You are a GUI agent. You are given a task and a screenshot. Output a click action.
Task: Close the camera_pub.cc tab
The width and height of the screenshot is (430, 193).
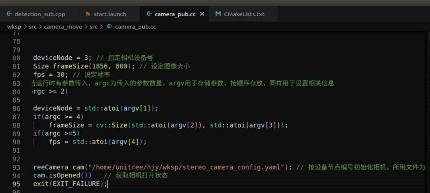[x=202, y=14]
